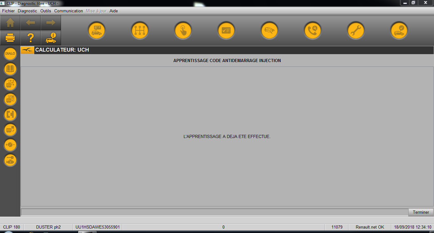Open the ECU document sidebar icon

coord(10,130)
